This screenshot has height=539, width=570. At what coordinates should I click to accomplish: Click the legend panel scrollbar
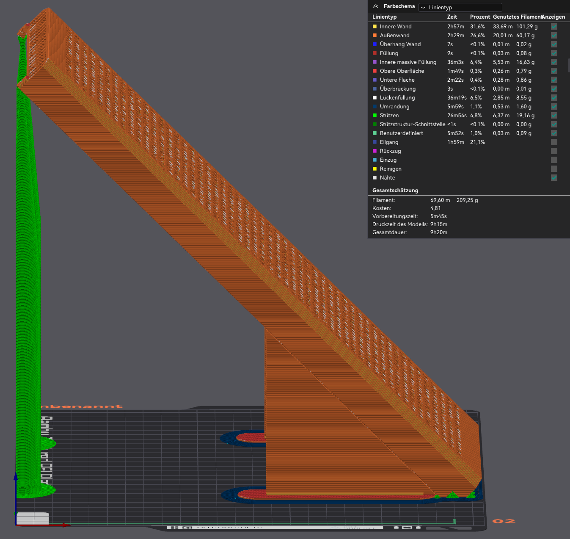(568, 66)
